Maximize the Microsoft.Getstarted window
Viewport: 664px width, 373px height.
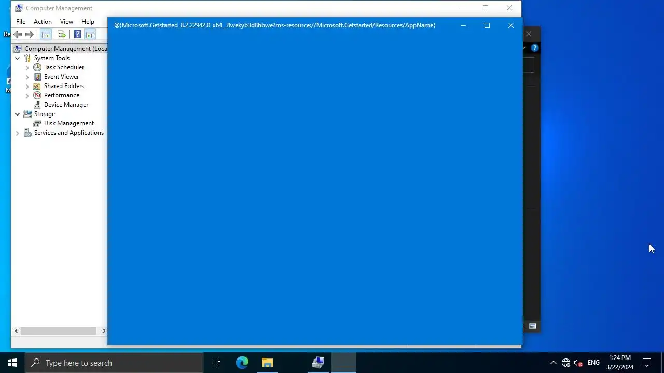point(487,25)
